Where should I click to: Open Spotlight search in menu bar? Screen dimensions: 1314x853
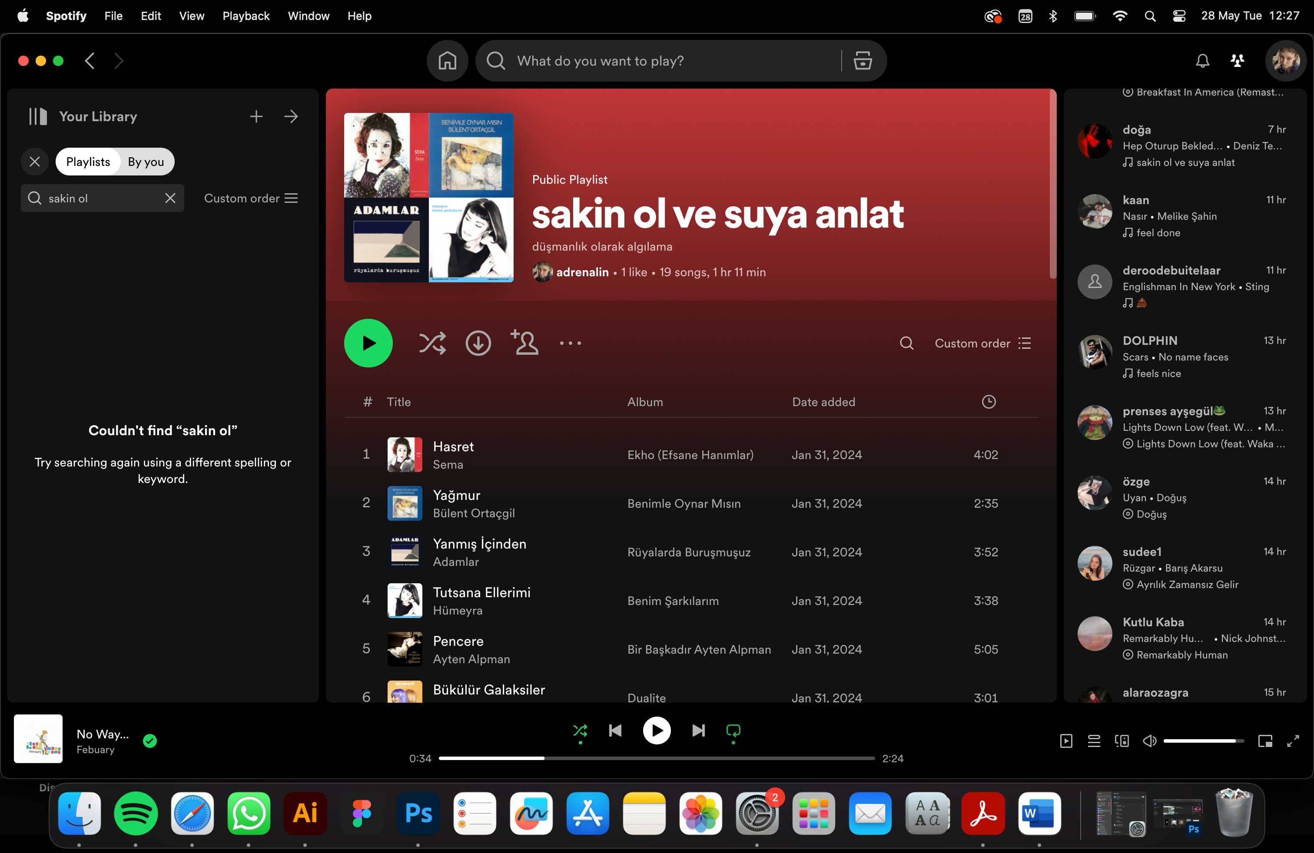click(x=1150, y=16)
